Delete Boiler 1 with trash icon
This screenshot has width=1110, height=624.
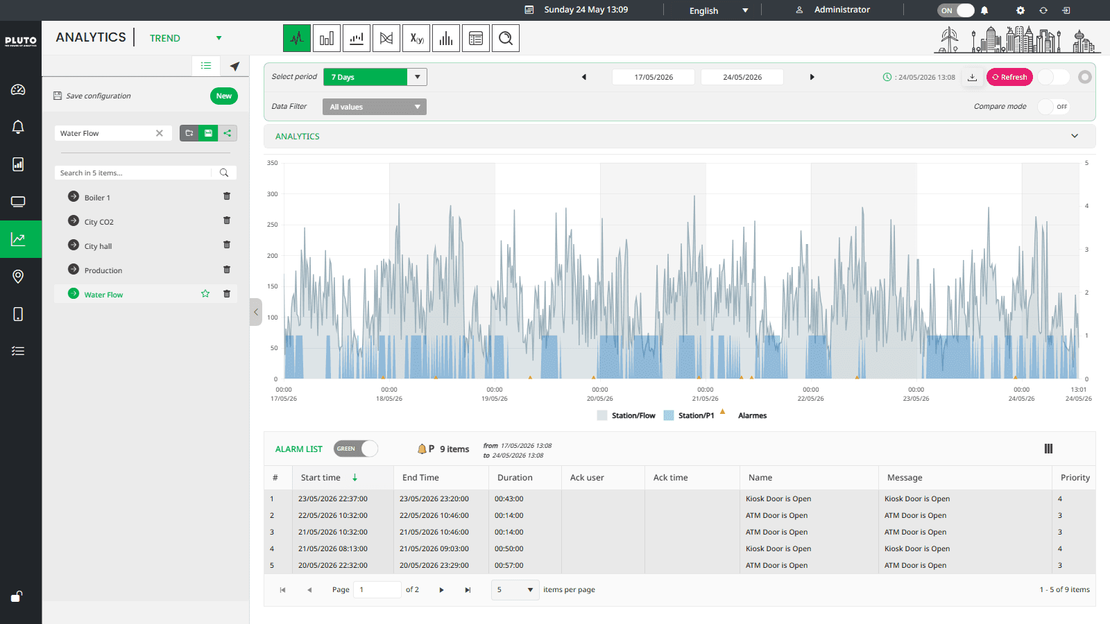[227, 197]
